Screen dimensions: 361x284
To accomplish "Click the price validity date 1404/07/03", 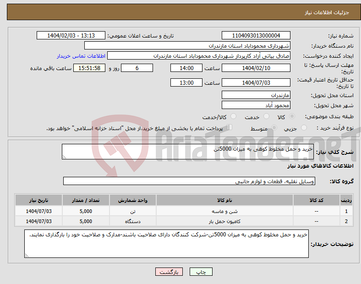I will click(256, 82).
